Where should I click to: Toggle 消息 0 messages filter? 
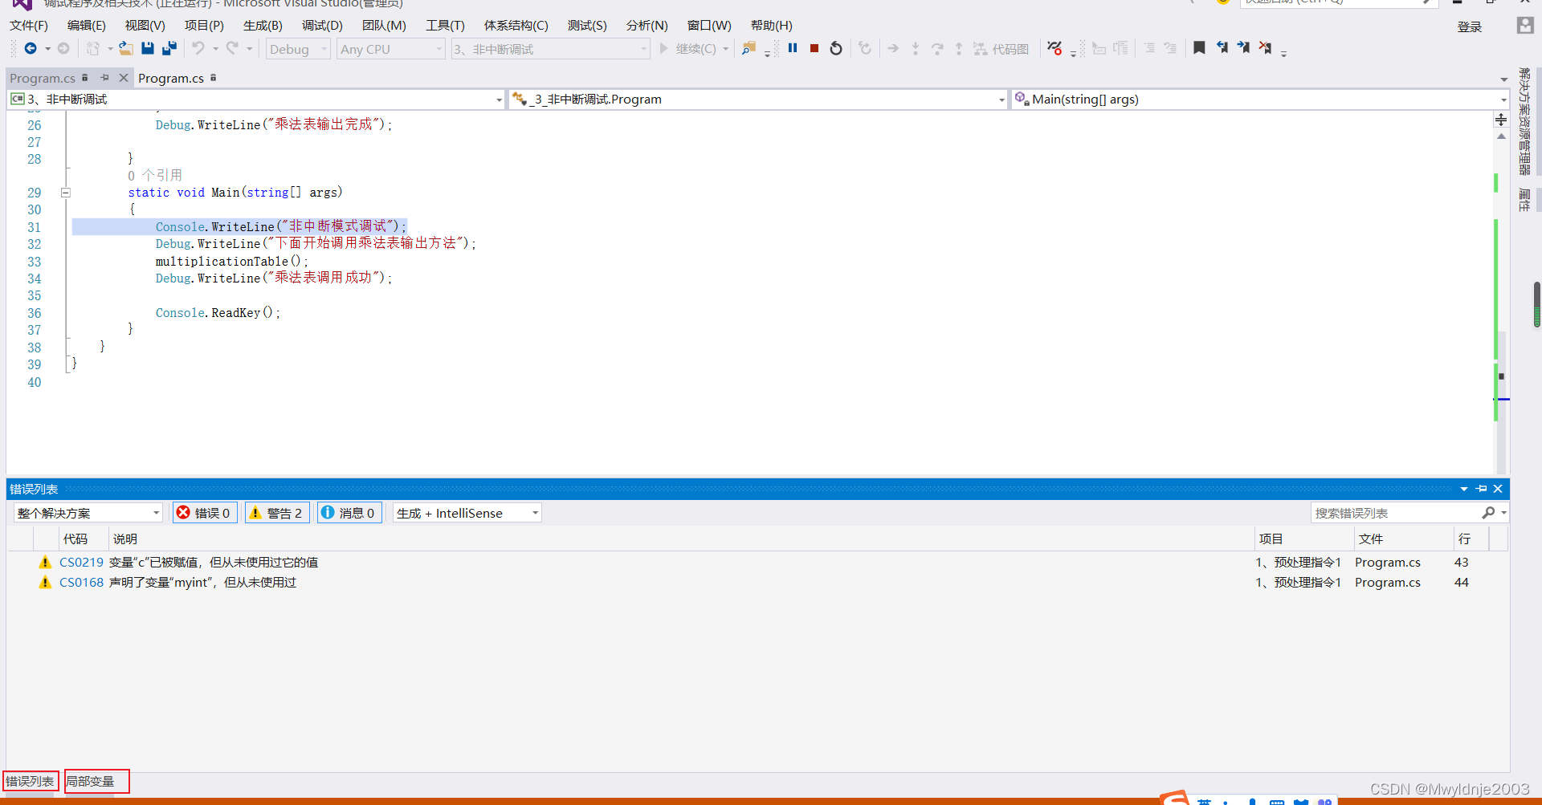coord(349,513)
